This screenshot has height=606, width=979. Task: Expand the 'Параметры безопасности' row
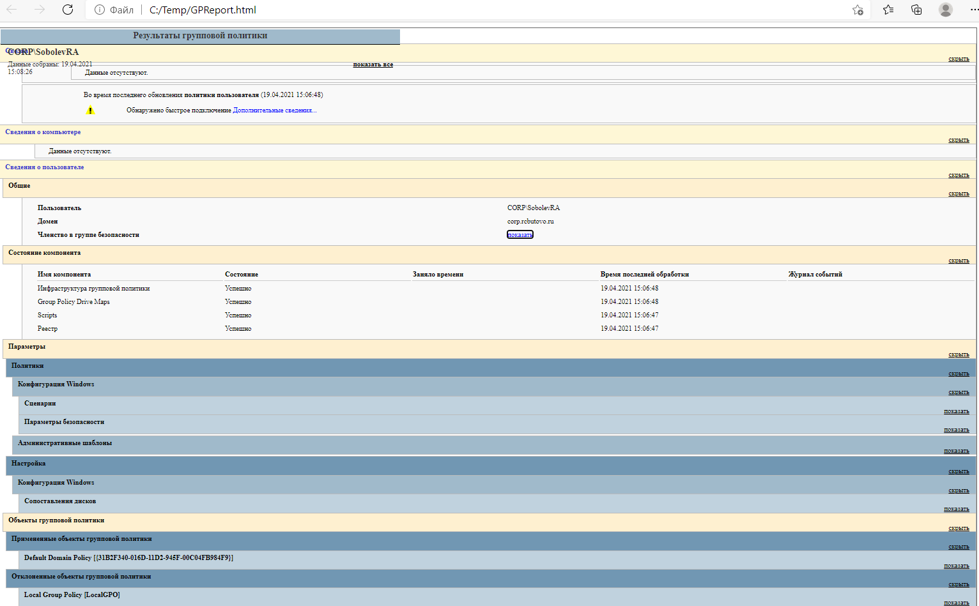pyautogui.click(x=957, y=430)
